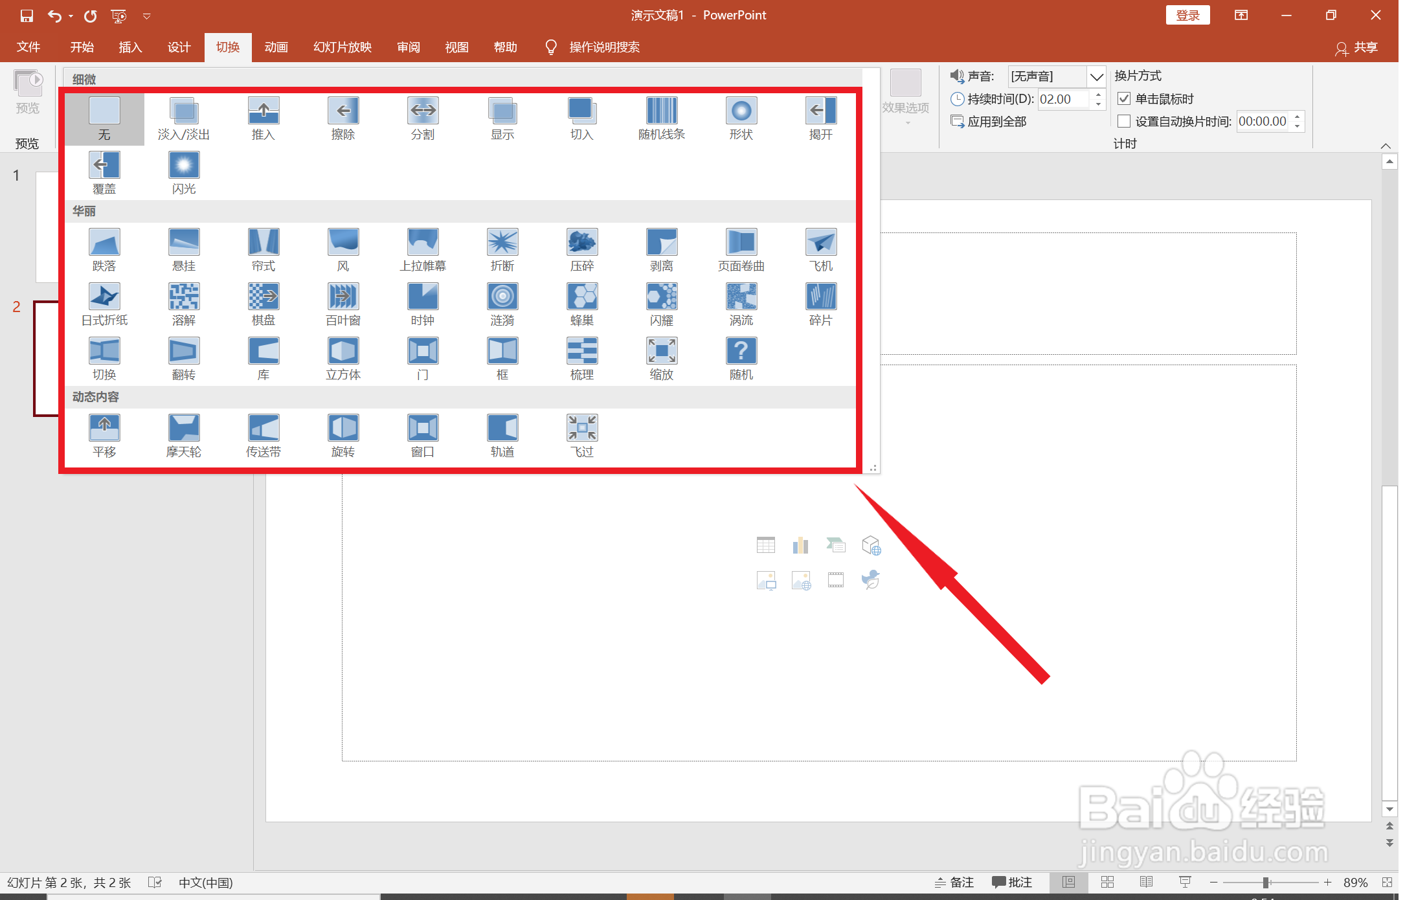The width and height of the screenshot is (1405, 900).
Task: Open quick access toolbar customize arrow
Action: (147, 16)
